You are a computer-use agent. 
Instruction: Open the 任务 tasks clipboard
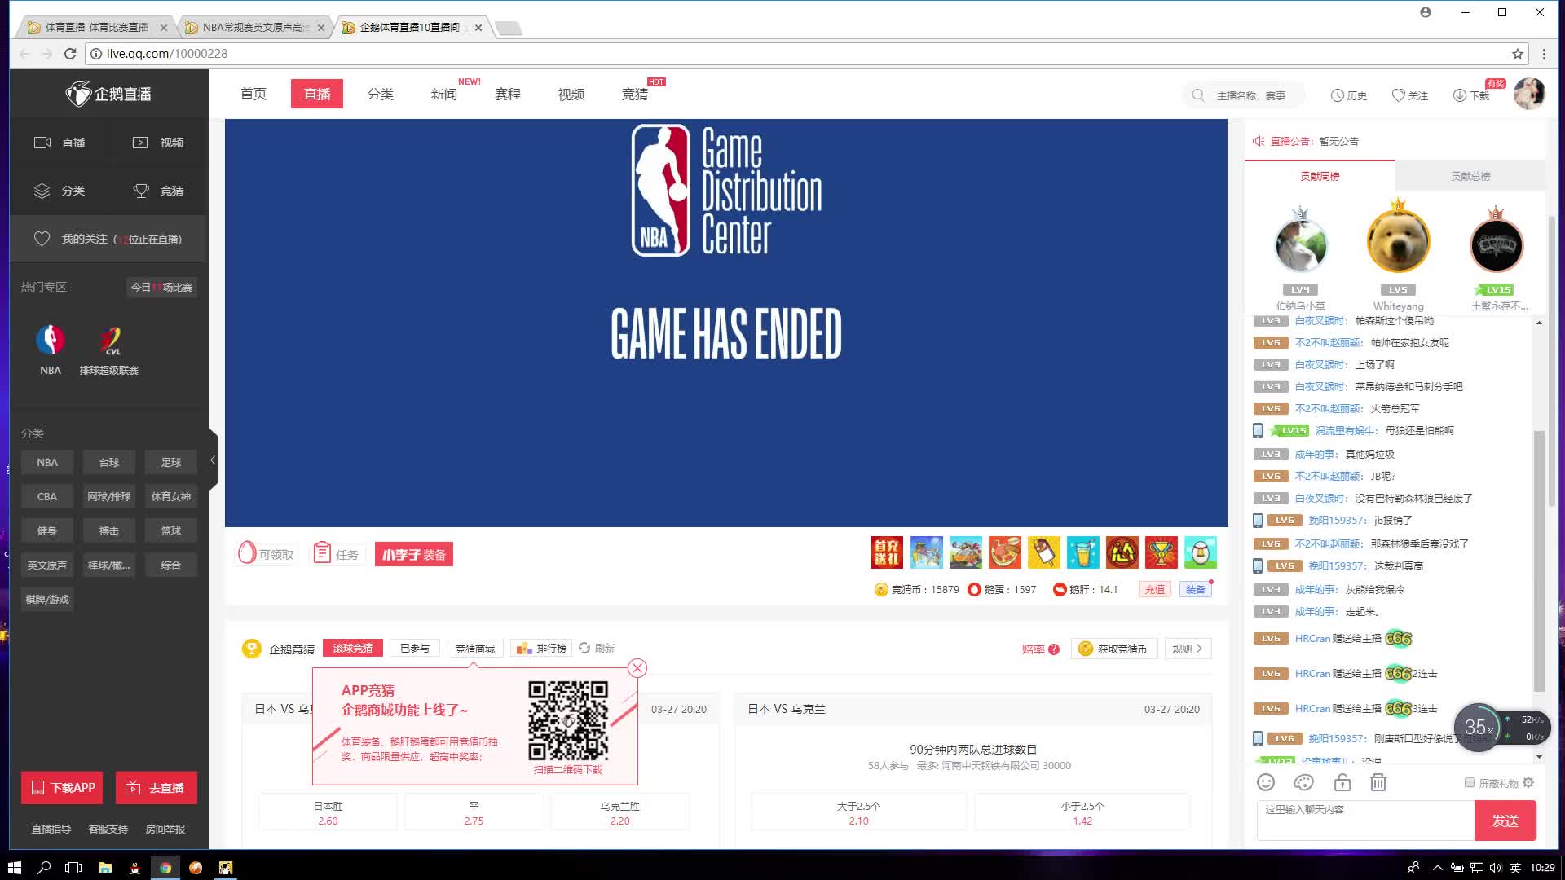[336, 554]
